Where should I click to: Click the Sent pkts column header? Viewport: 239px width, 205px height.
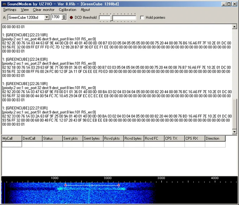(73, 139)
